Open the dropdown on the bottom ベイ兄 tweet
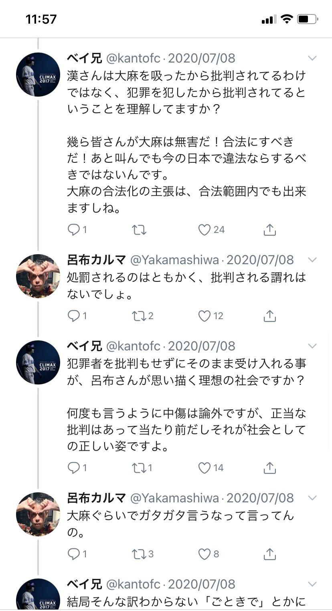This screenshot has height=611, width=332. 312,584
